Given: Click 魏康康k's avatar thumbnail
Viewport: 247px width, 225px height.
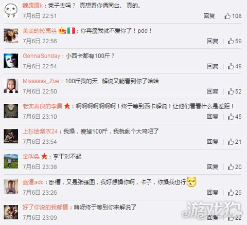Looking at the screenshot, I should coord(11,10).
